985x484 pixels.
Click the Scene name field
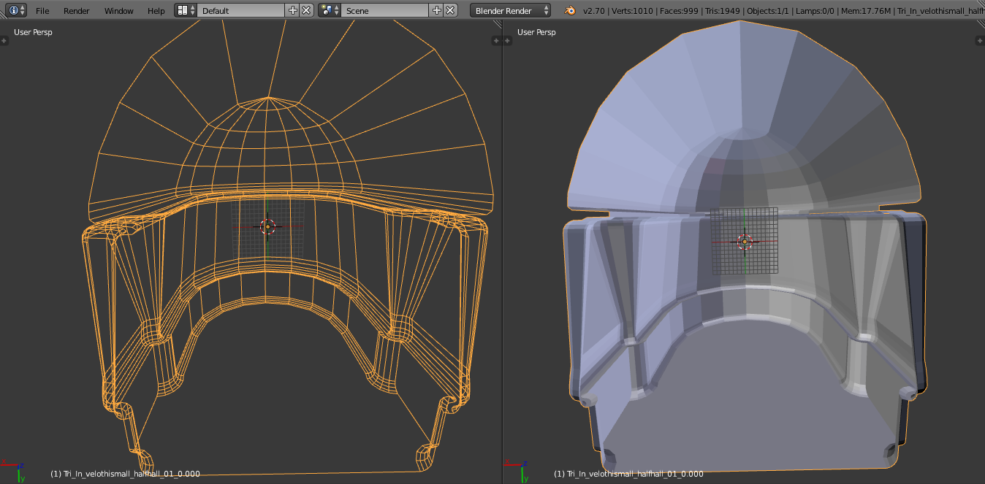[x=385, y=10]
